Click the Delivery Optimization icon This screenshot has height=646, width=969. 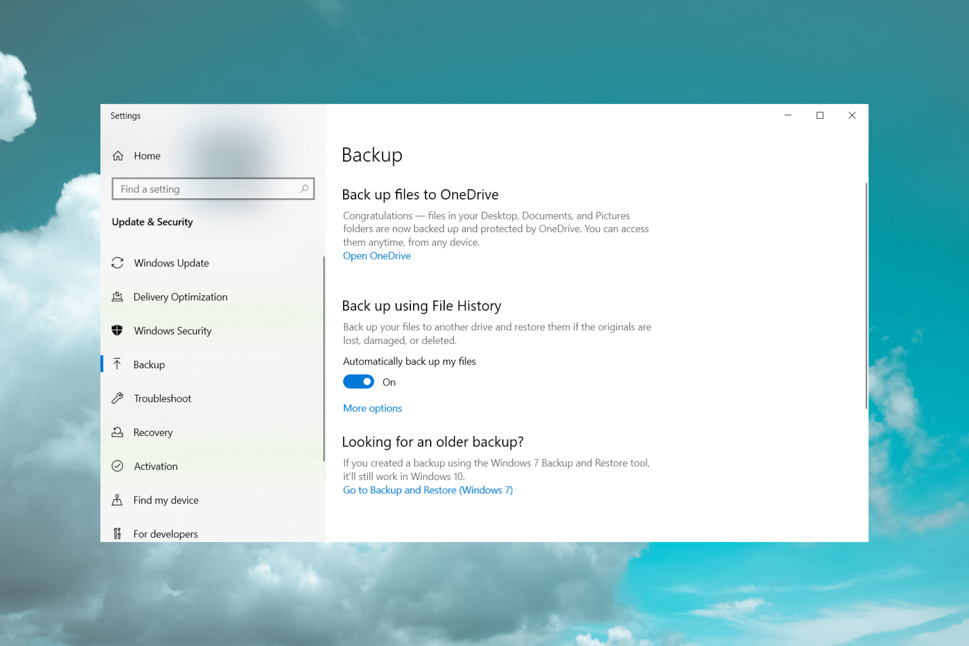[x=118, y=296]
